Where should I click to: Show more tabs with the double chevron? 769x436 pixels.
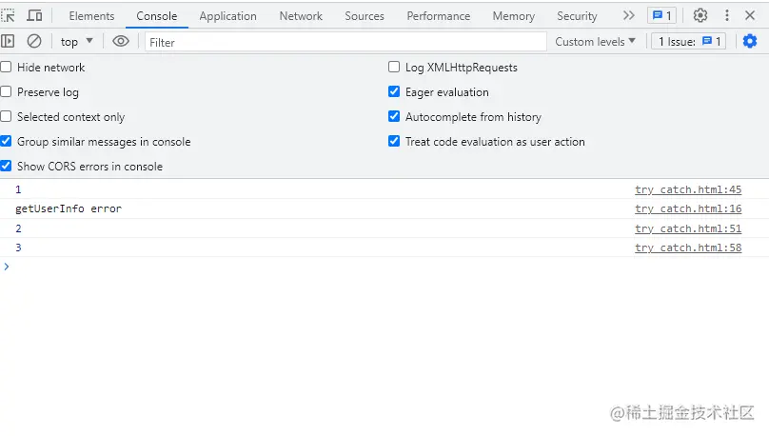click(628, 15)
